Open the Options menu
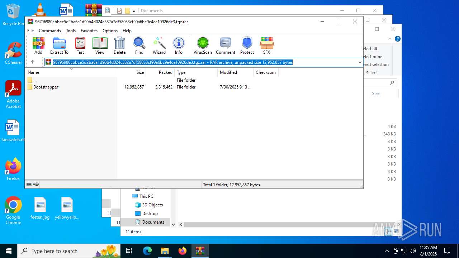The width and height of the screenshot is (459, 258). coord(110,31)
